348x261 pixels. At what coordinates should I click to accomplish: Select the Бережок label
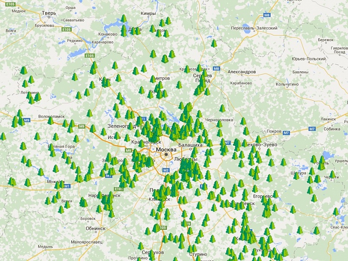click(326, 40)
